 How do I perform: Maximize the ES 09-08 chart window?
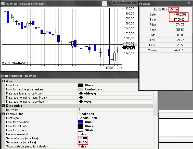coord(123,3)
